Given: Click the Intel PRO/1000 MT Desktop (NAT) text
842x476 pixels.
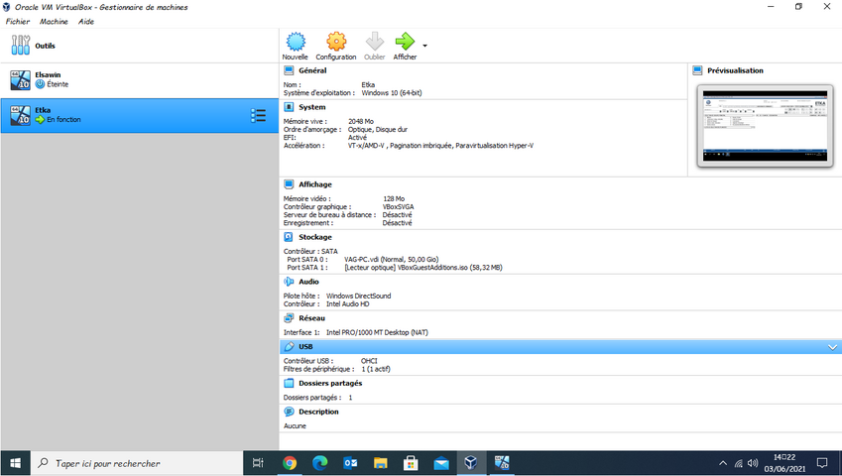Looking at the screenshot, I should [377, 332].
